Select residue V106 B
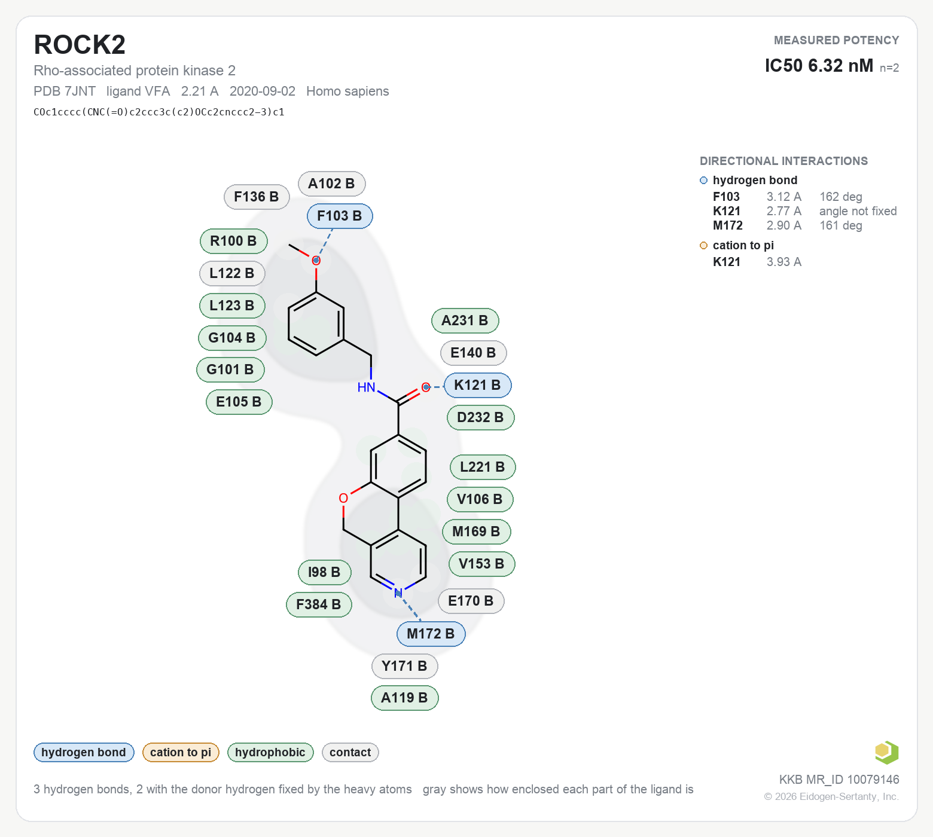The image size is (933, 837). click(480, 499)
